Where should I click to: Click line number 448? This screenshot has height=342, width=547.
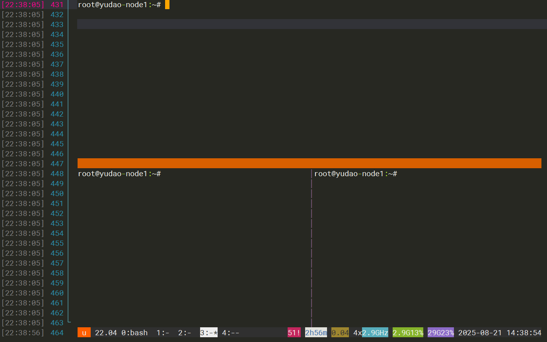pyautogui.click(x=57, y=174)
